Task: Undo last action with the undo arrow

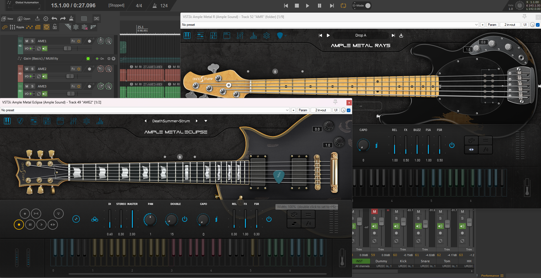Action: (x=54, y=19)
